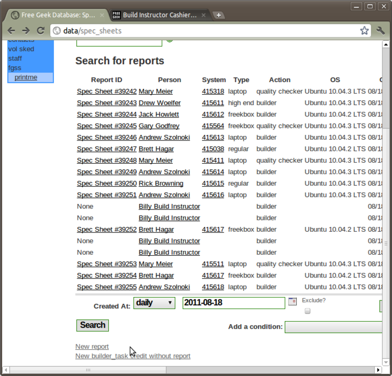Open the calendar date picker icon
This screenshot has height=376, width=392.
pyautogui.click(x=292, y=302)
